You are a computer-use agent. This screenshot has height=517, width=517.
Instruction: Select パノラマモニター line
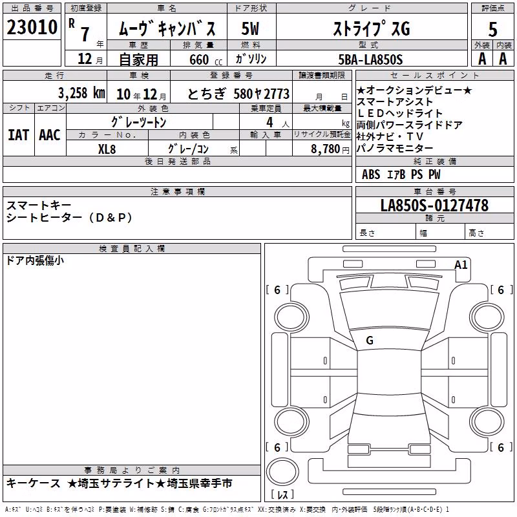tap(395, 148)
